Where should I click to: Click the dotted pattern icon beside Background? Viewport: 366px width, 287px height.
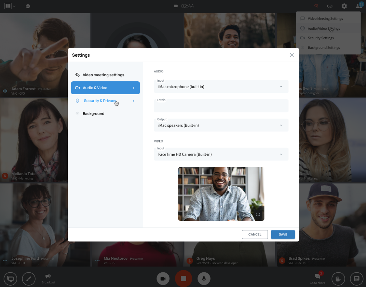click(x=78, y=114)
